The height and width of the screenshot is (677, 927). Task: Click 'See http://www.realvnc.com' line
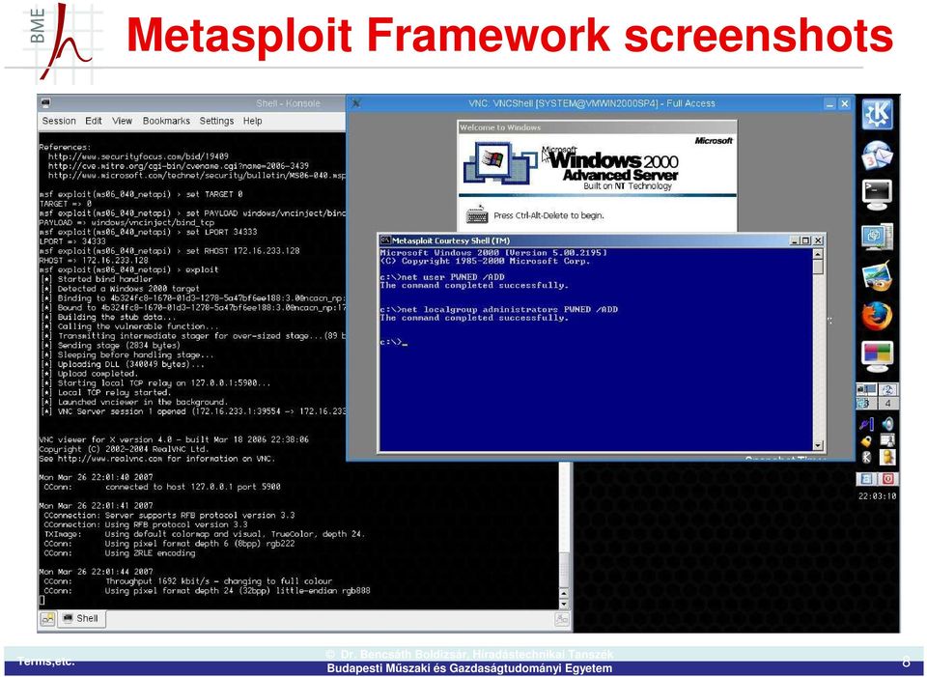pos(156,459)
